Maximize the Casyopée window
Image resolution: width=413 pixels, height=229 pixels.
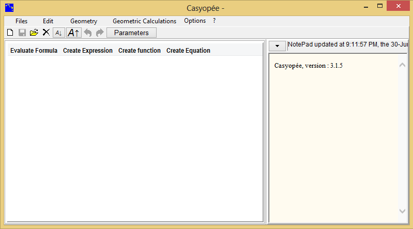(380, 6)
